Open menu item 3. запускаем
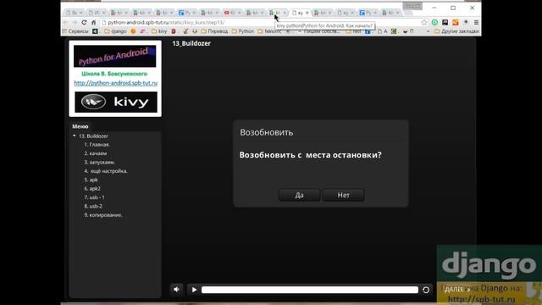 coord(100,162)
